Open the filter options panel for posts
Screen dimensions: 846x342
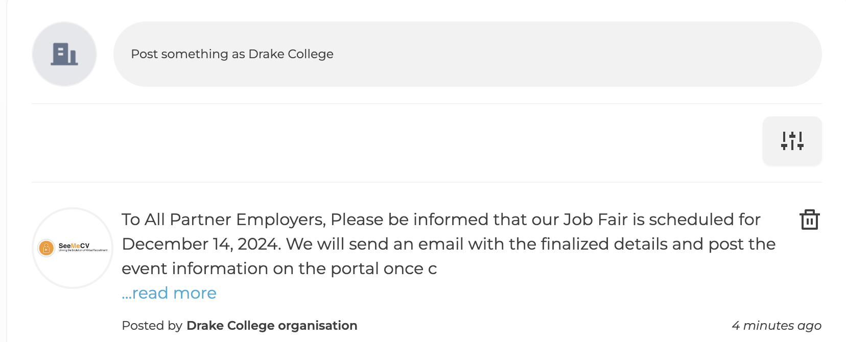[x=792, y=141]
